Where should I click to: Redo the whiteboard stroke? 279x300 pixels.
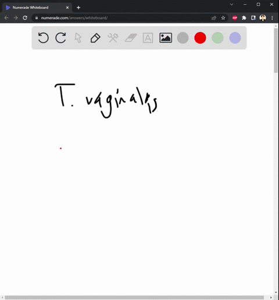tap(60, 38)
